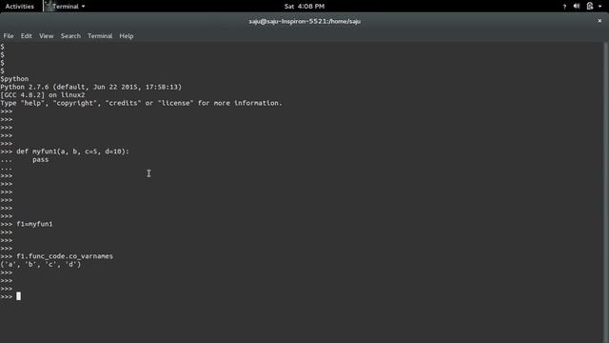
Task: Click the 'Python 2.7.6' version line
Action: [x=91, y=87]
